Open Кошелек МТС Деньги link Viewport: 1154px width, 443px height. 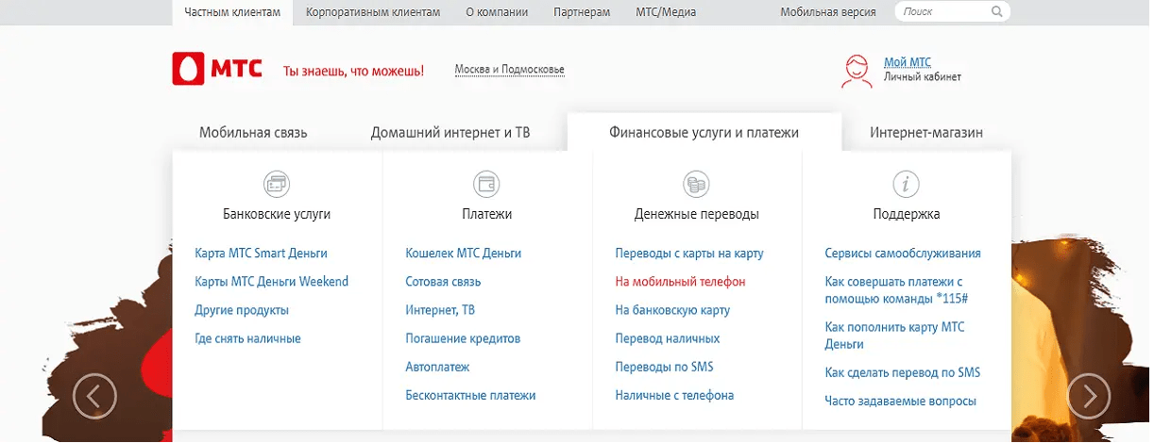(x=463, y=254)
